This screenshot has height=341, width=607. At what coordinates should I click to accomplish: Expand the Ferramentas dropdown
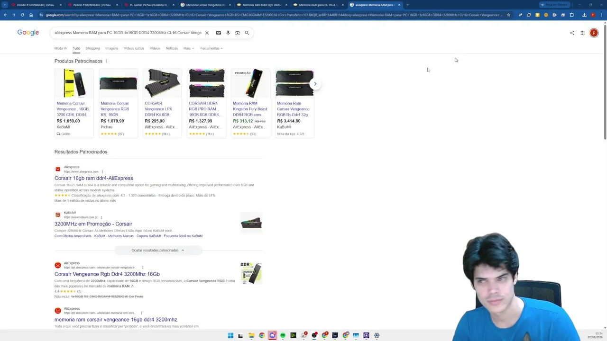point(211,48)
